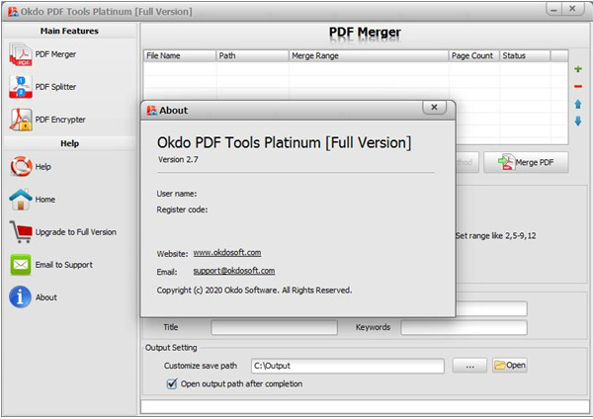
Task: Click the Merge Range column header
Action: pyautogui.click(x=369, y=56)
